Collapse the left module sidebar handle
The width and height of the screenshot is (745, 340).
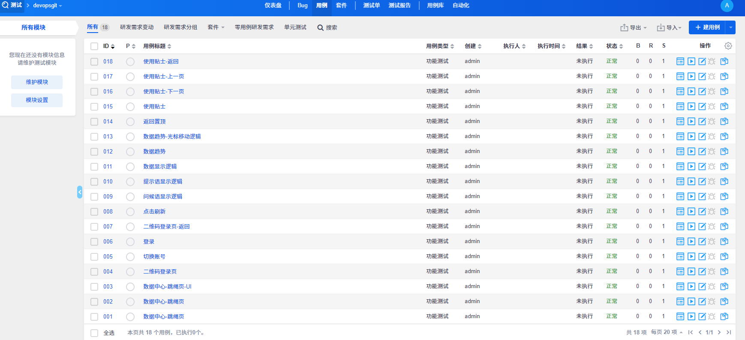click(x=80, y=192)
